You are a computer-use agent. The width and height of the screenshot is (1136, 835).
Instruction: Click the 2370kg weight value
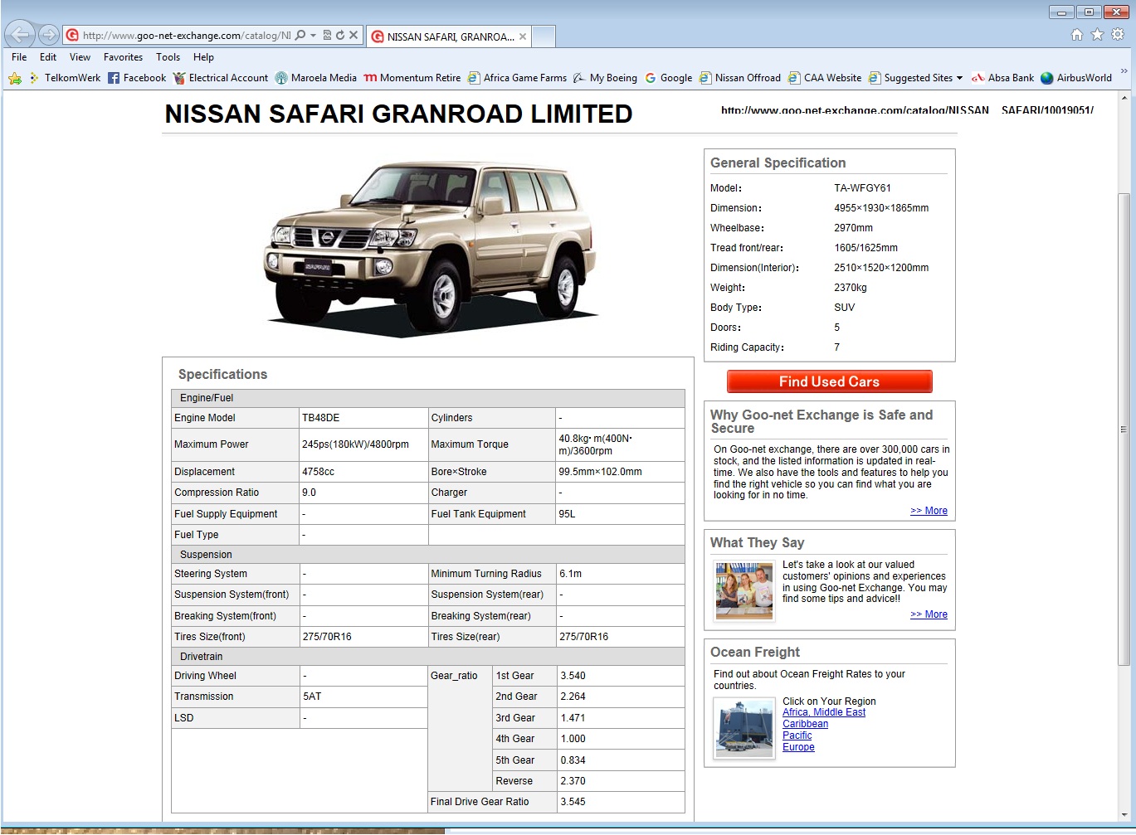click(851, 288)
